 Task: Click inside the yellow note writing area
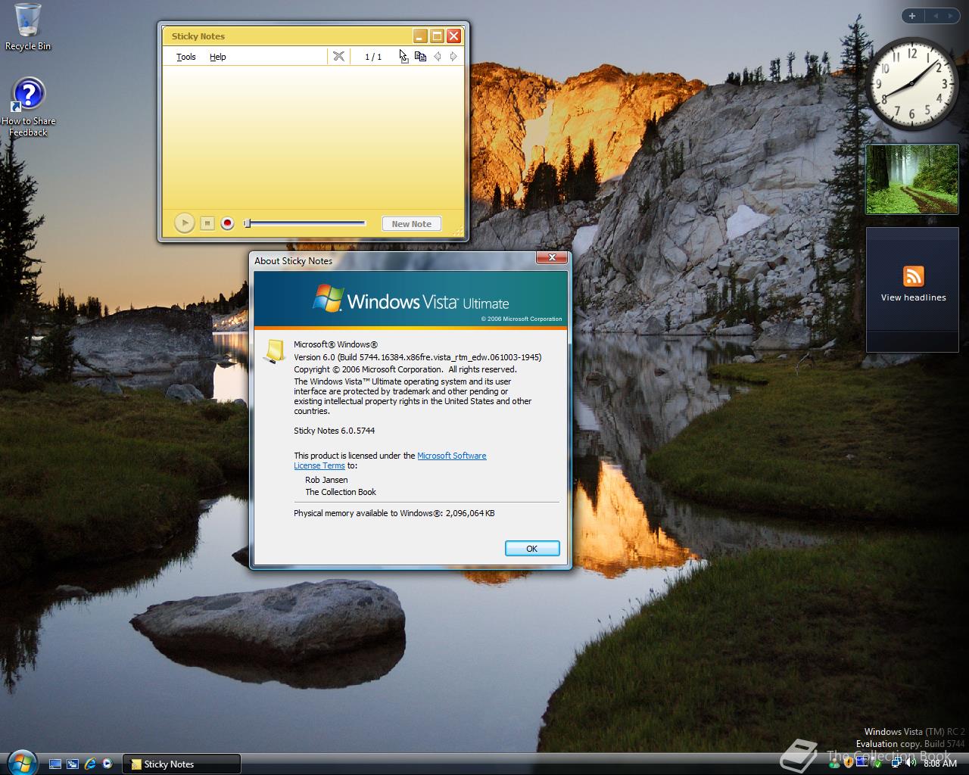313,136
